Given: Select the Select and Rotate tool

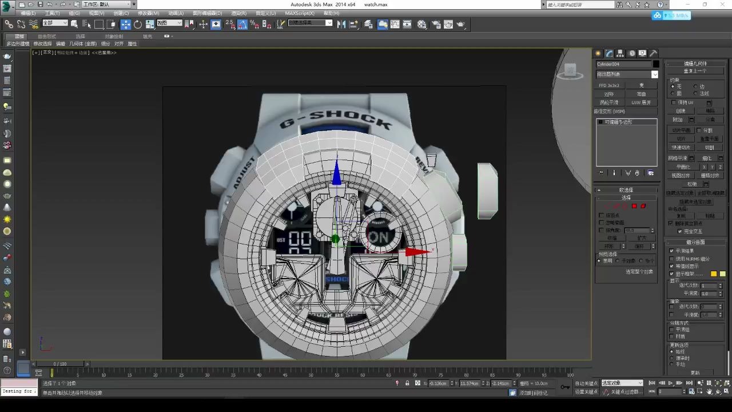Looking at the screenshot, I should pos(138,24).
